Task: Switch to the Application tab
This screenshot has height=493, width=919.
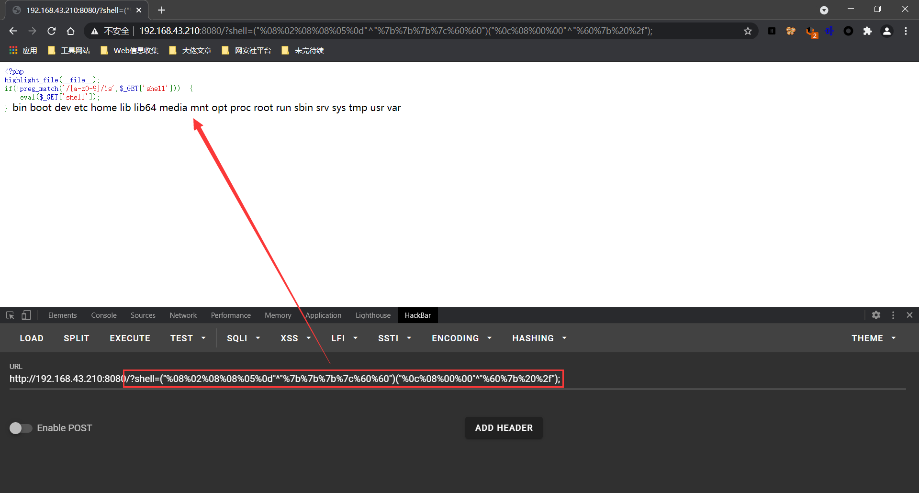Action: pyautogui.click(x=324, y=315)
